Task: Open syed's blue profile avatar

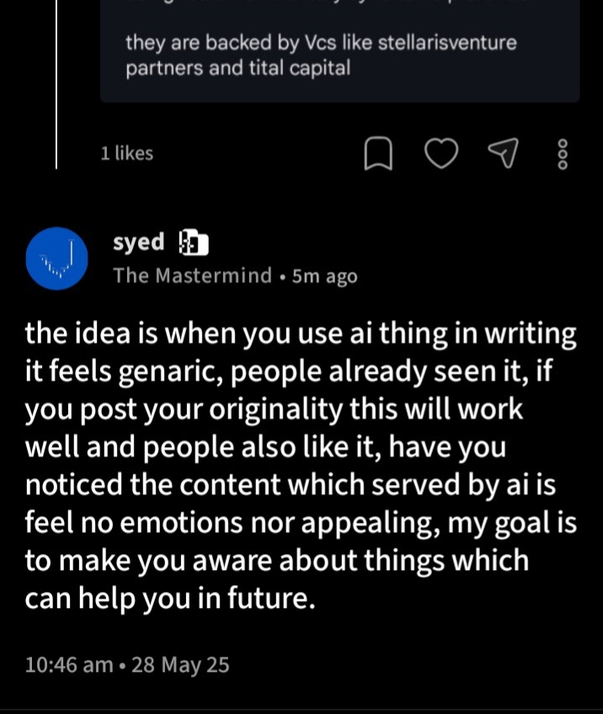Action: click(57, 258)
